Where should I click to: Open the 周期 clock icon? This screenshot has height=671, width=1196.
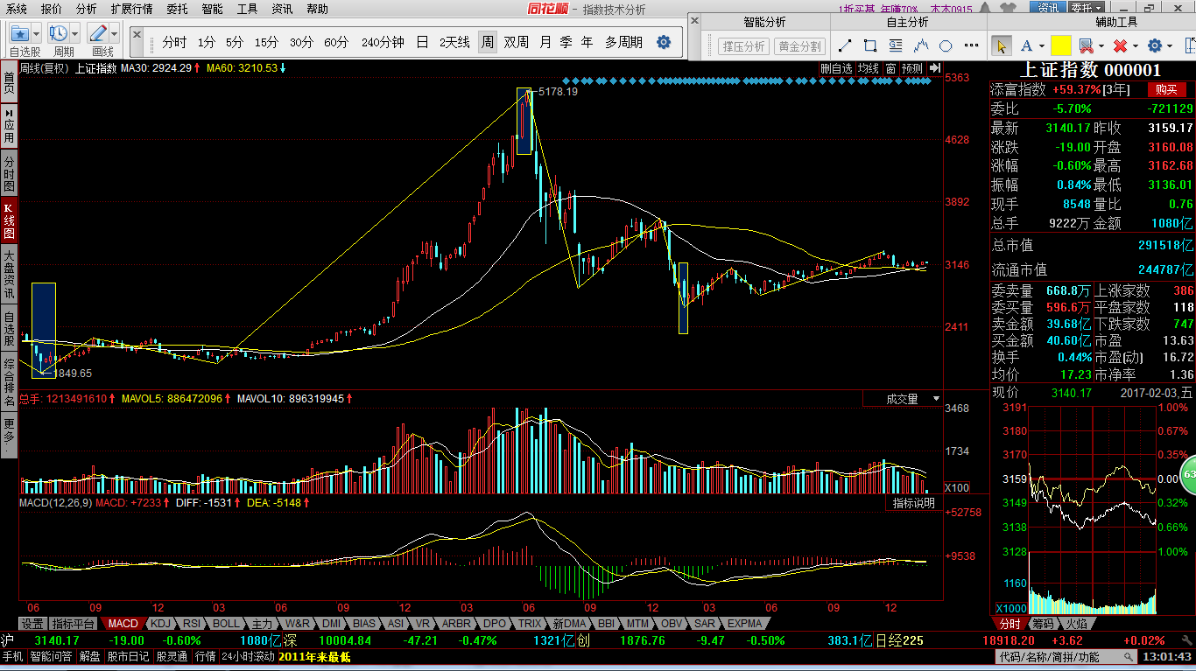[59, 33]
